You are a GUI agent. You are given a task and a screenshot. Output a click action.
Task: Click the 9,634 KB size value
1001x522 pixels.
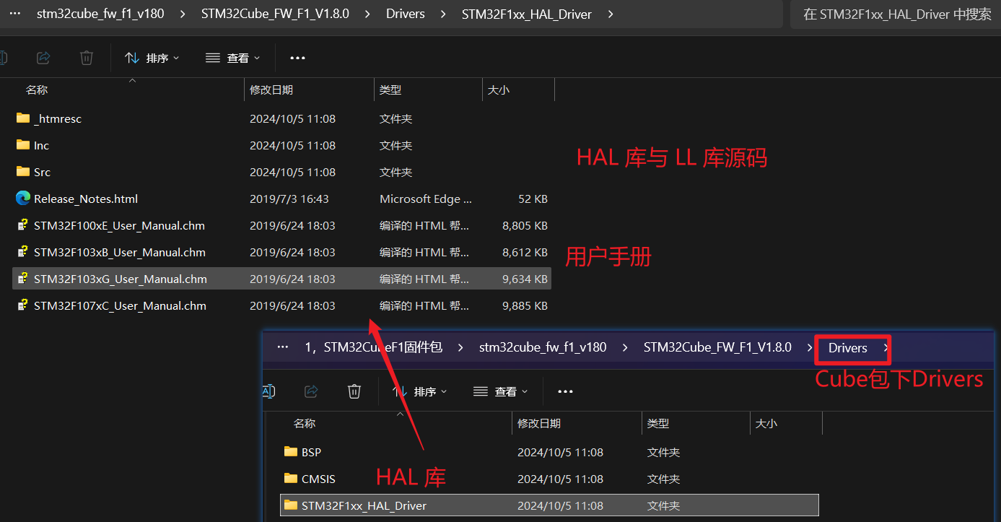525,279
